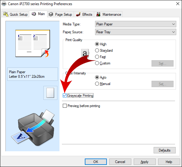Click the 'Paper Source:' label
182x167 pixels.
pos(73,32)
